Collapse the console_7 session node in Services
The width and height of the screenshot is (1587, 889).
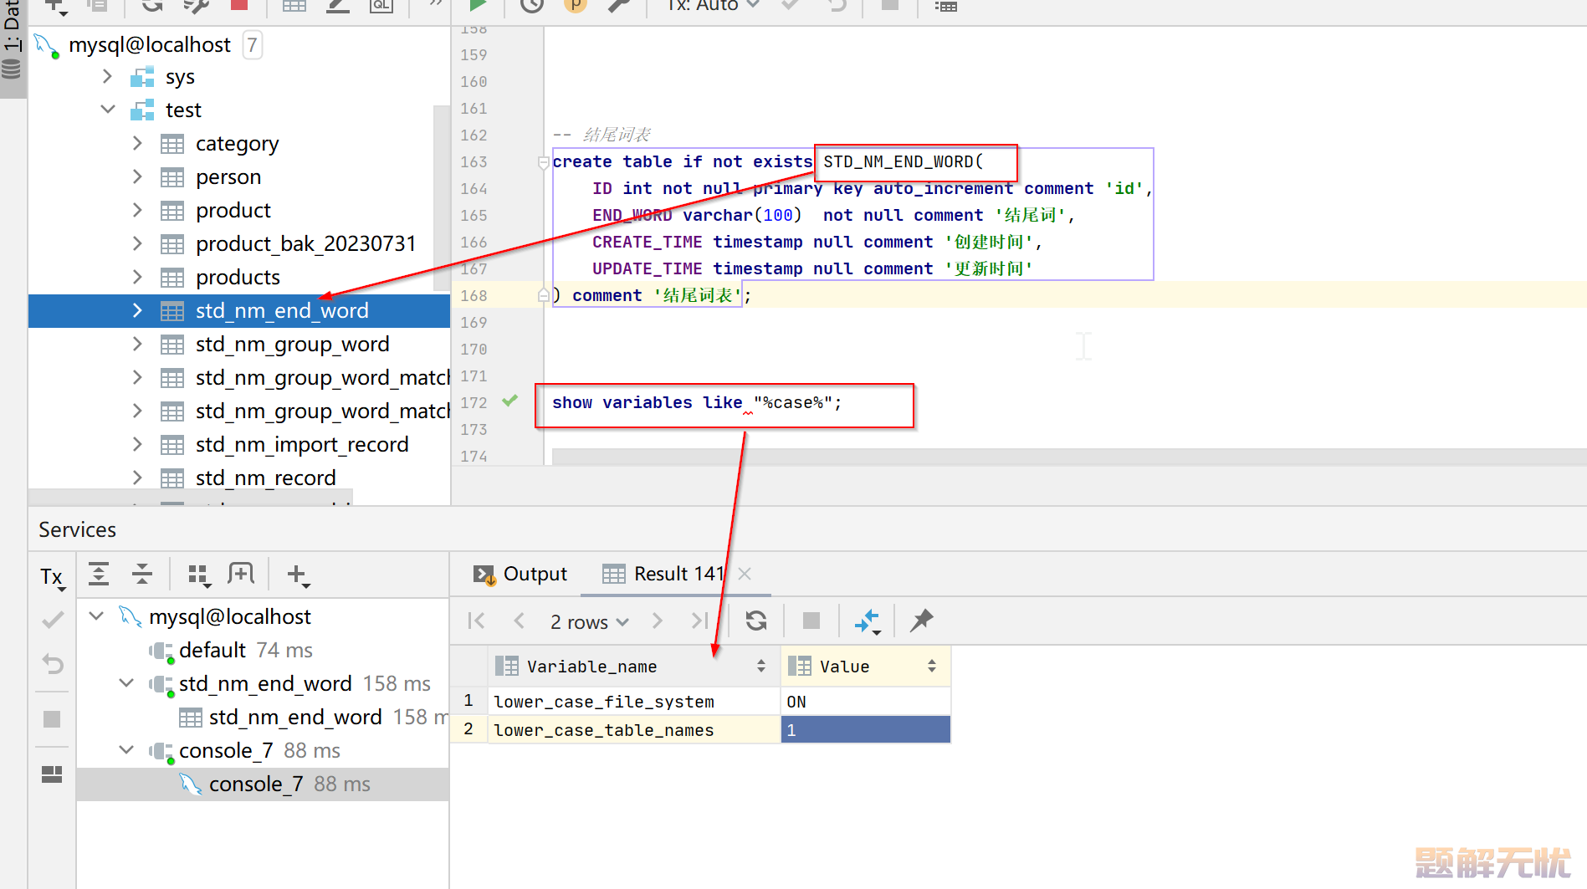coord(126,750)
